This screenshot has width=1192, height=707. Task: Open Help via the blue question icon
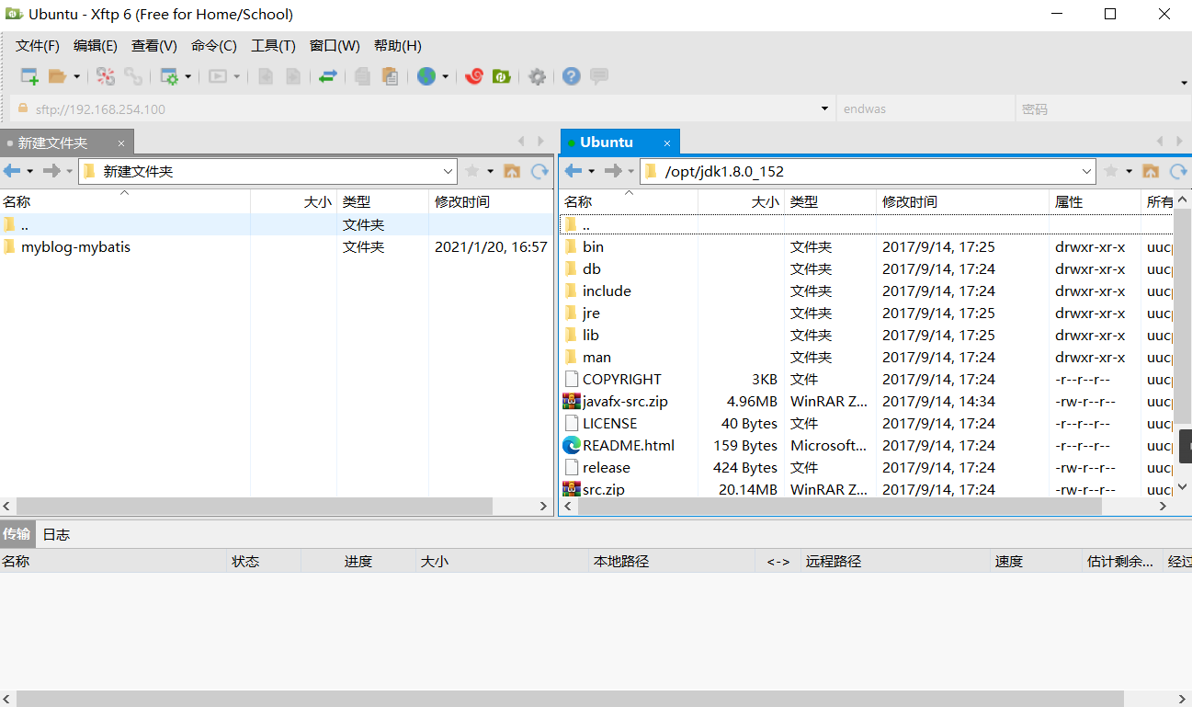[x=572, y=76]
